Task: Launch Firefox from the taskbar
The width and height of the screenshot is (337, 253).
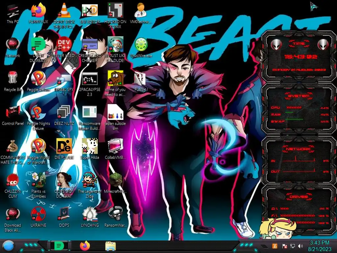Action: coord(85,246)
